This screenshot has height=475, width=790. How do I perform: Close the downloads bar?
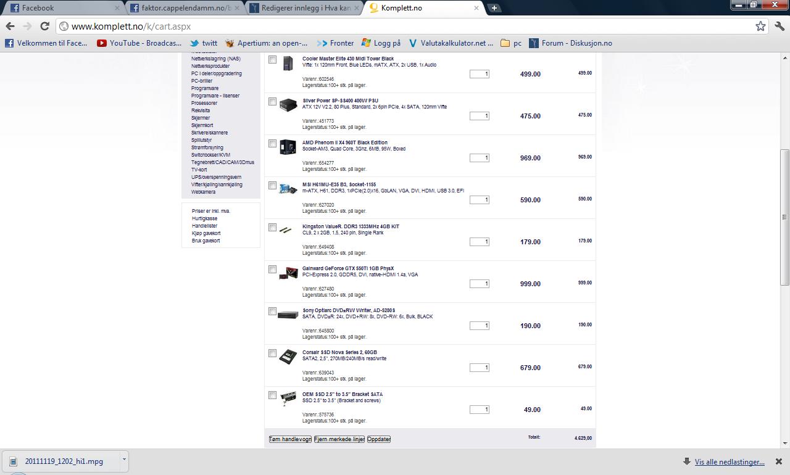[779, 461]
